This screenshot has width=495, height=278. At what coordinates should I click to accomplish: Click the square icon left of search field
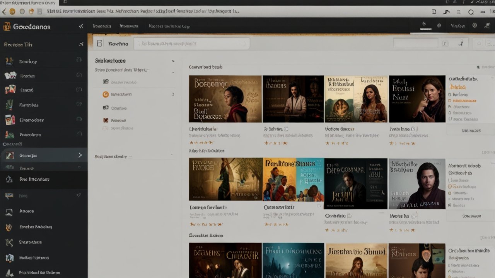point(99,44)
